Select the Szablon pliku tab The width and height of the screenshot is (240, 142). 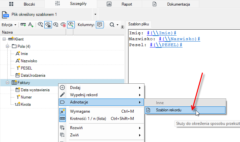coord(139,24)
